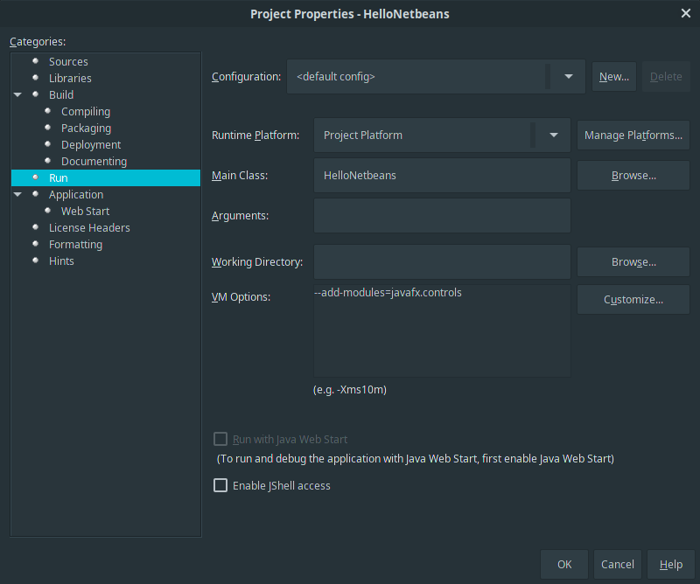Select the Sources category
The width and height of the screenshot is (700, 584).
pyautogui.click(x=68, y=62)
